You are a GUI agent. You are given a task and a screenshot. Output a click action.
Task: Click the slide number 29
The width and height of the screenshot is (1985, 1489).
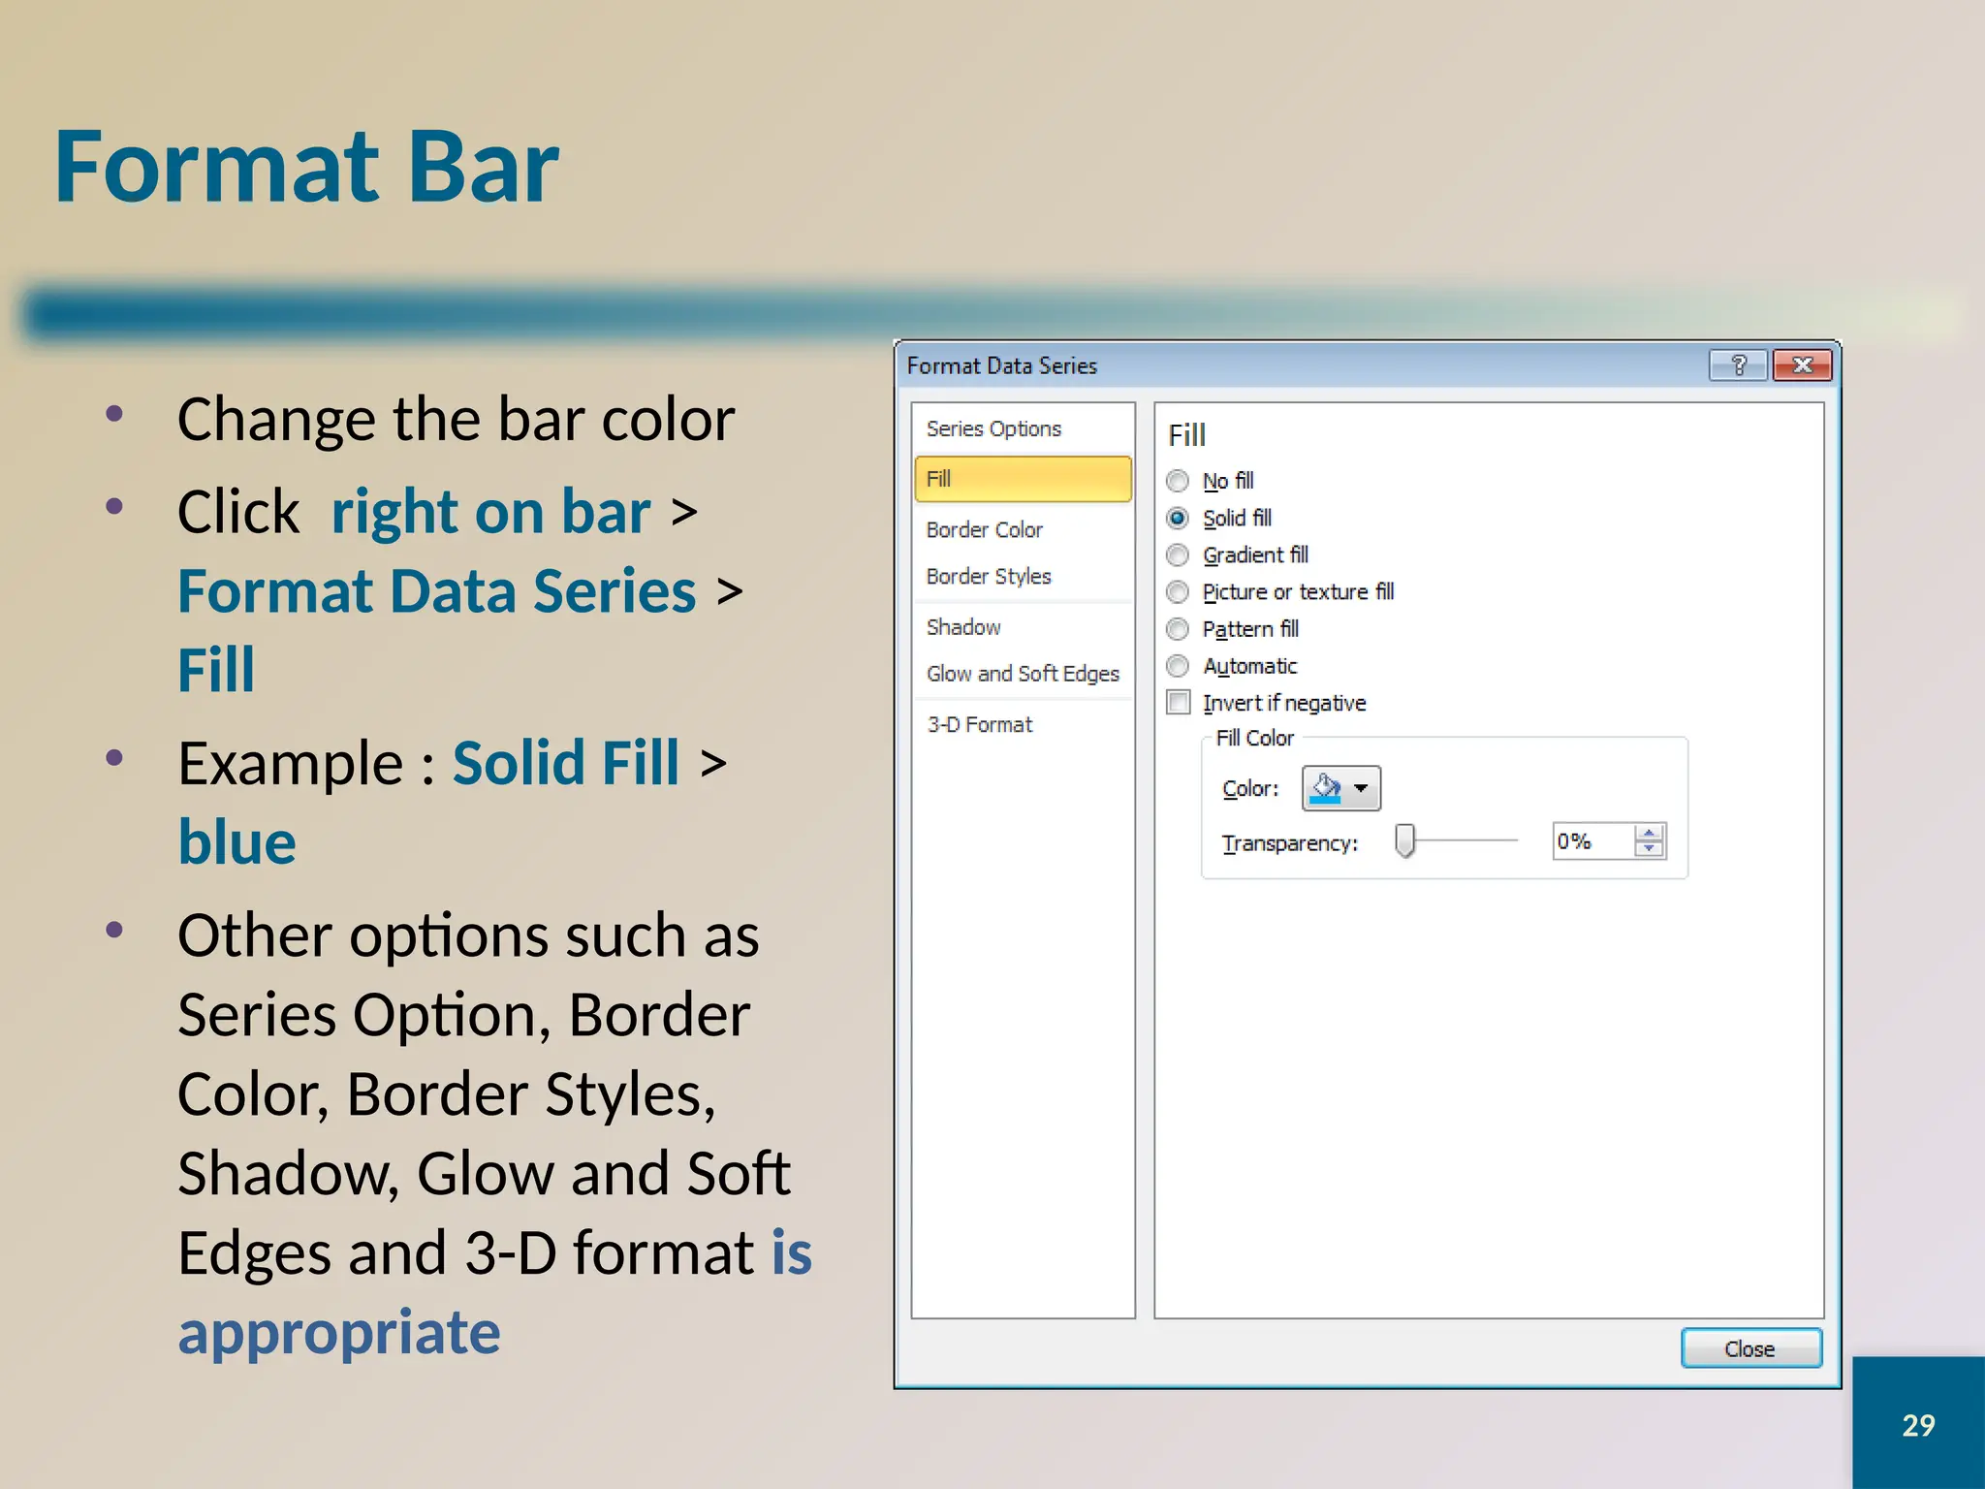pyautogui.click(x=1918, y=1425)
